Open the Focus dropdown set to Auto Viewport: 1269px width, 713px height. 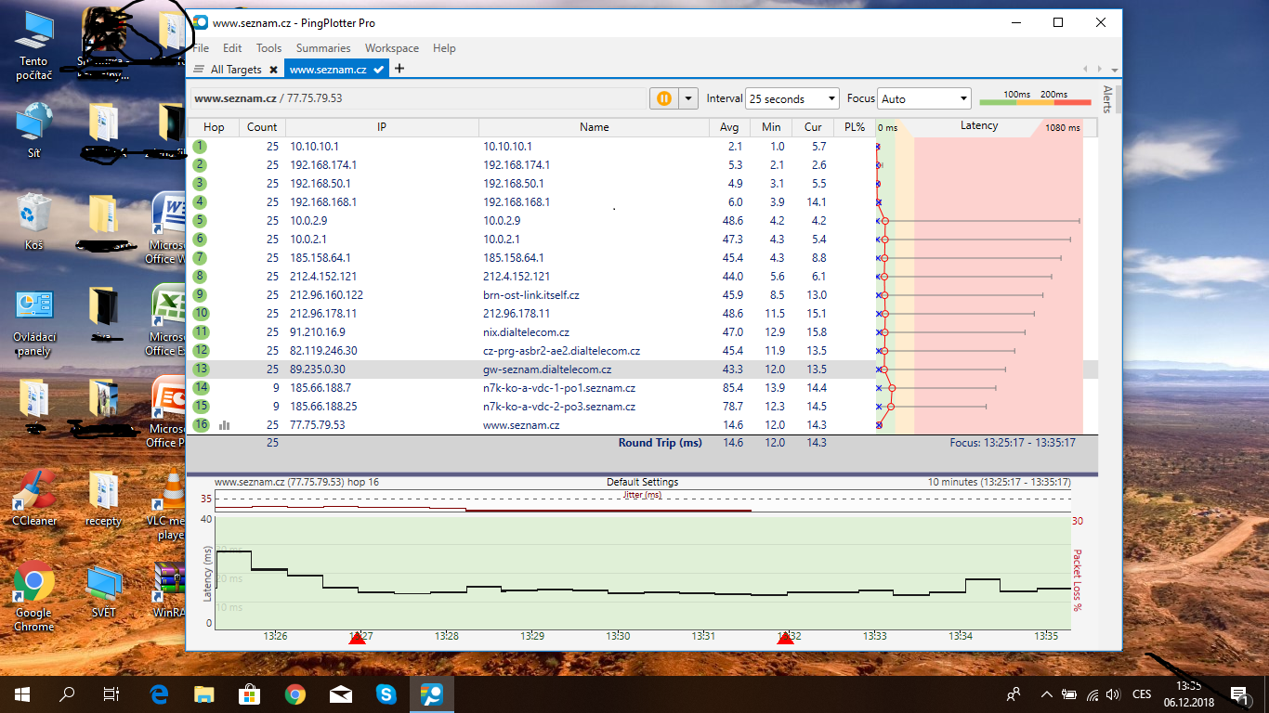[924, 98]
